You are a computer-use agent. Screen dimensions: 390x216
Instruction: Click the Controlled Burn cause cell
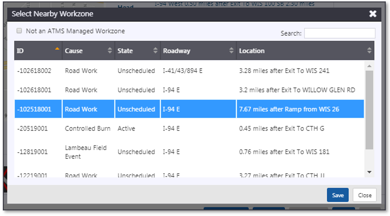87,128
